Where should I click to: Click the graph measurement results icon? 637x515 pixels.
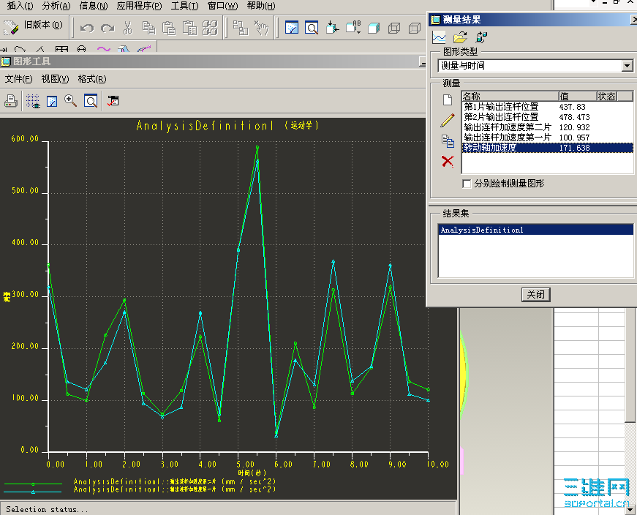point(440,37)
